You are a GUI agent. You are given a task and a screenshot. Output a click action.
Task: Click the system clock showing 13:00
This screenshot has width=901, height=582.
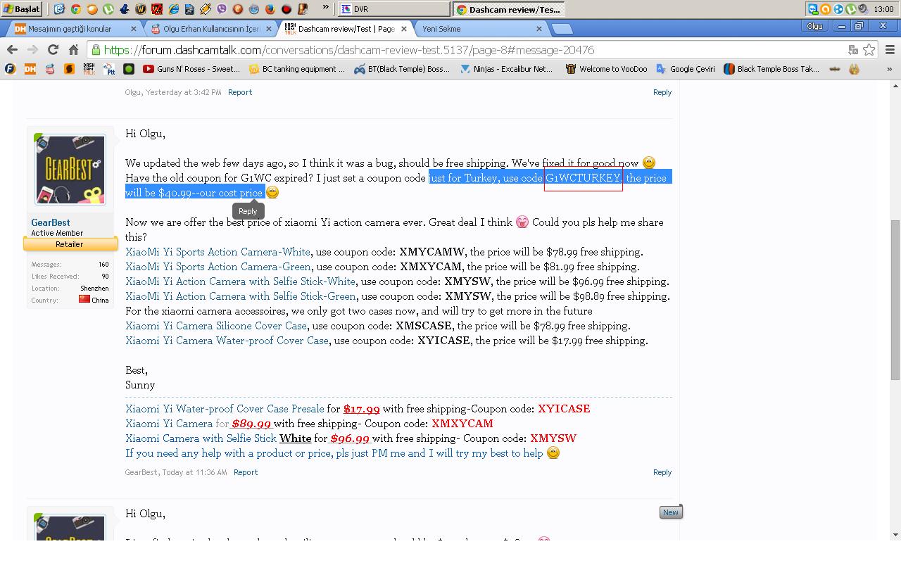click(x=883, y=9)
